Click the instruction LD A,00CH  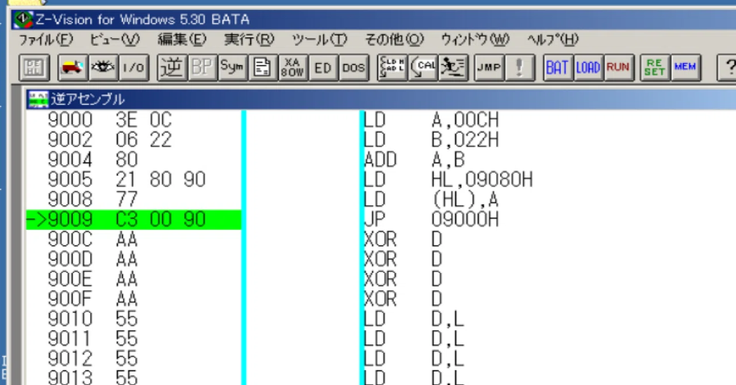click(432, 120)
